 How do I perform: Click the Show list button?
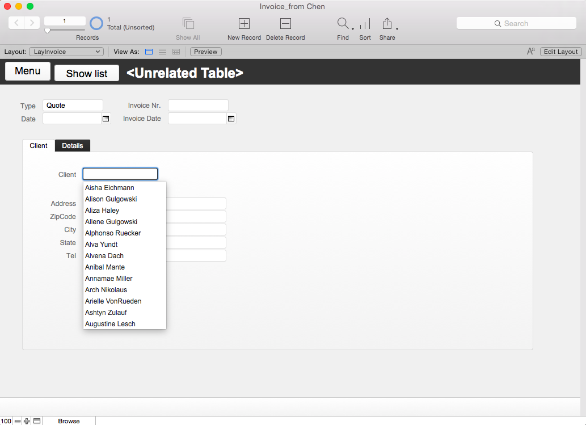point(87,73)
